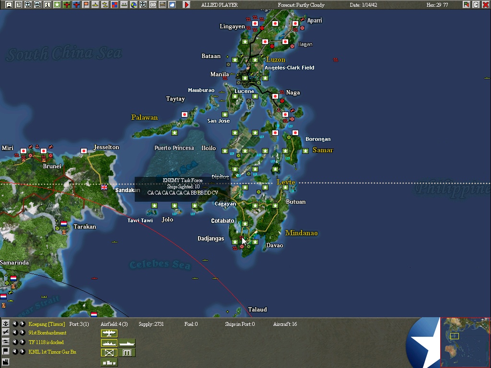Go to previous base left of Koepang
Viewport: 491px width, 368px height.
[x=15, y=323]
